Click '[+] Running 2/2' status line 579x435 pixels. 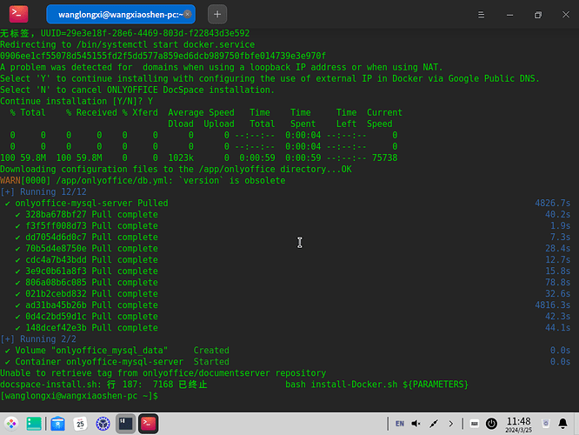tap(38, 339)
